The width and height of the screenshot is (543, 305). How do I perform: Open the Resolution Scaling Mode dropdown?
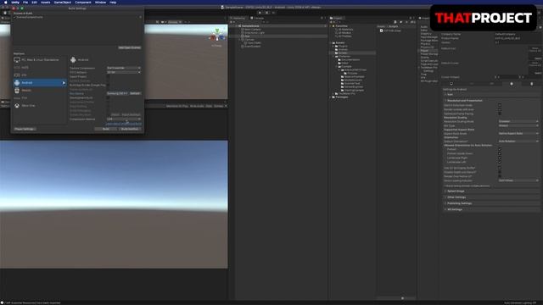coord(518,121)
